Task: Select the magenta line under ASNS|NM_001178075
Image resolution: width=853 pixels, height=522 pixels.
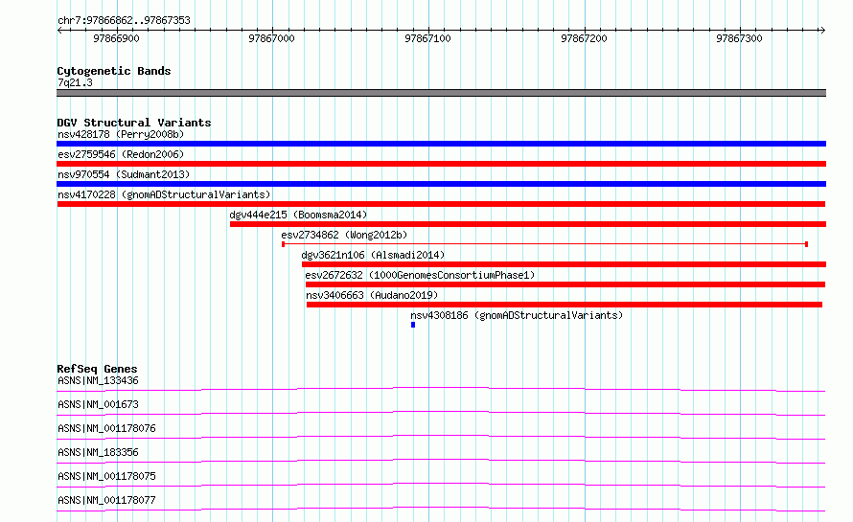Action: 441,485
